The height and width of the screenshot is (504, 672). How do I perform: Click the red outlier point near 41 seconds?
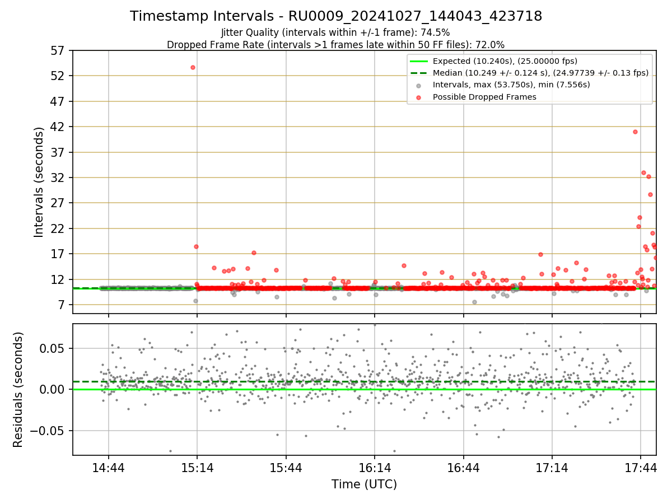click(635, 132)
